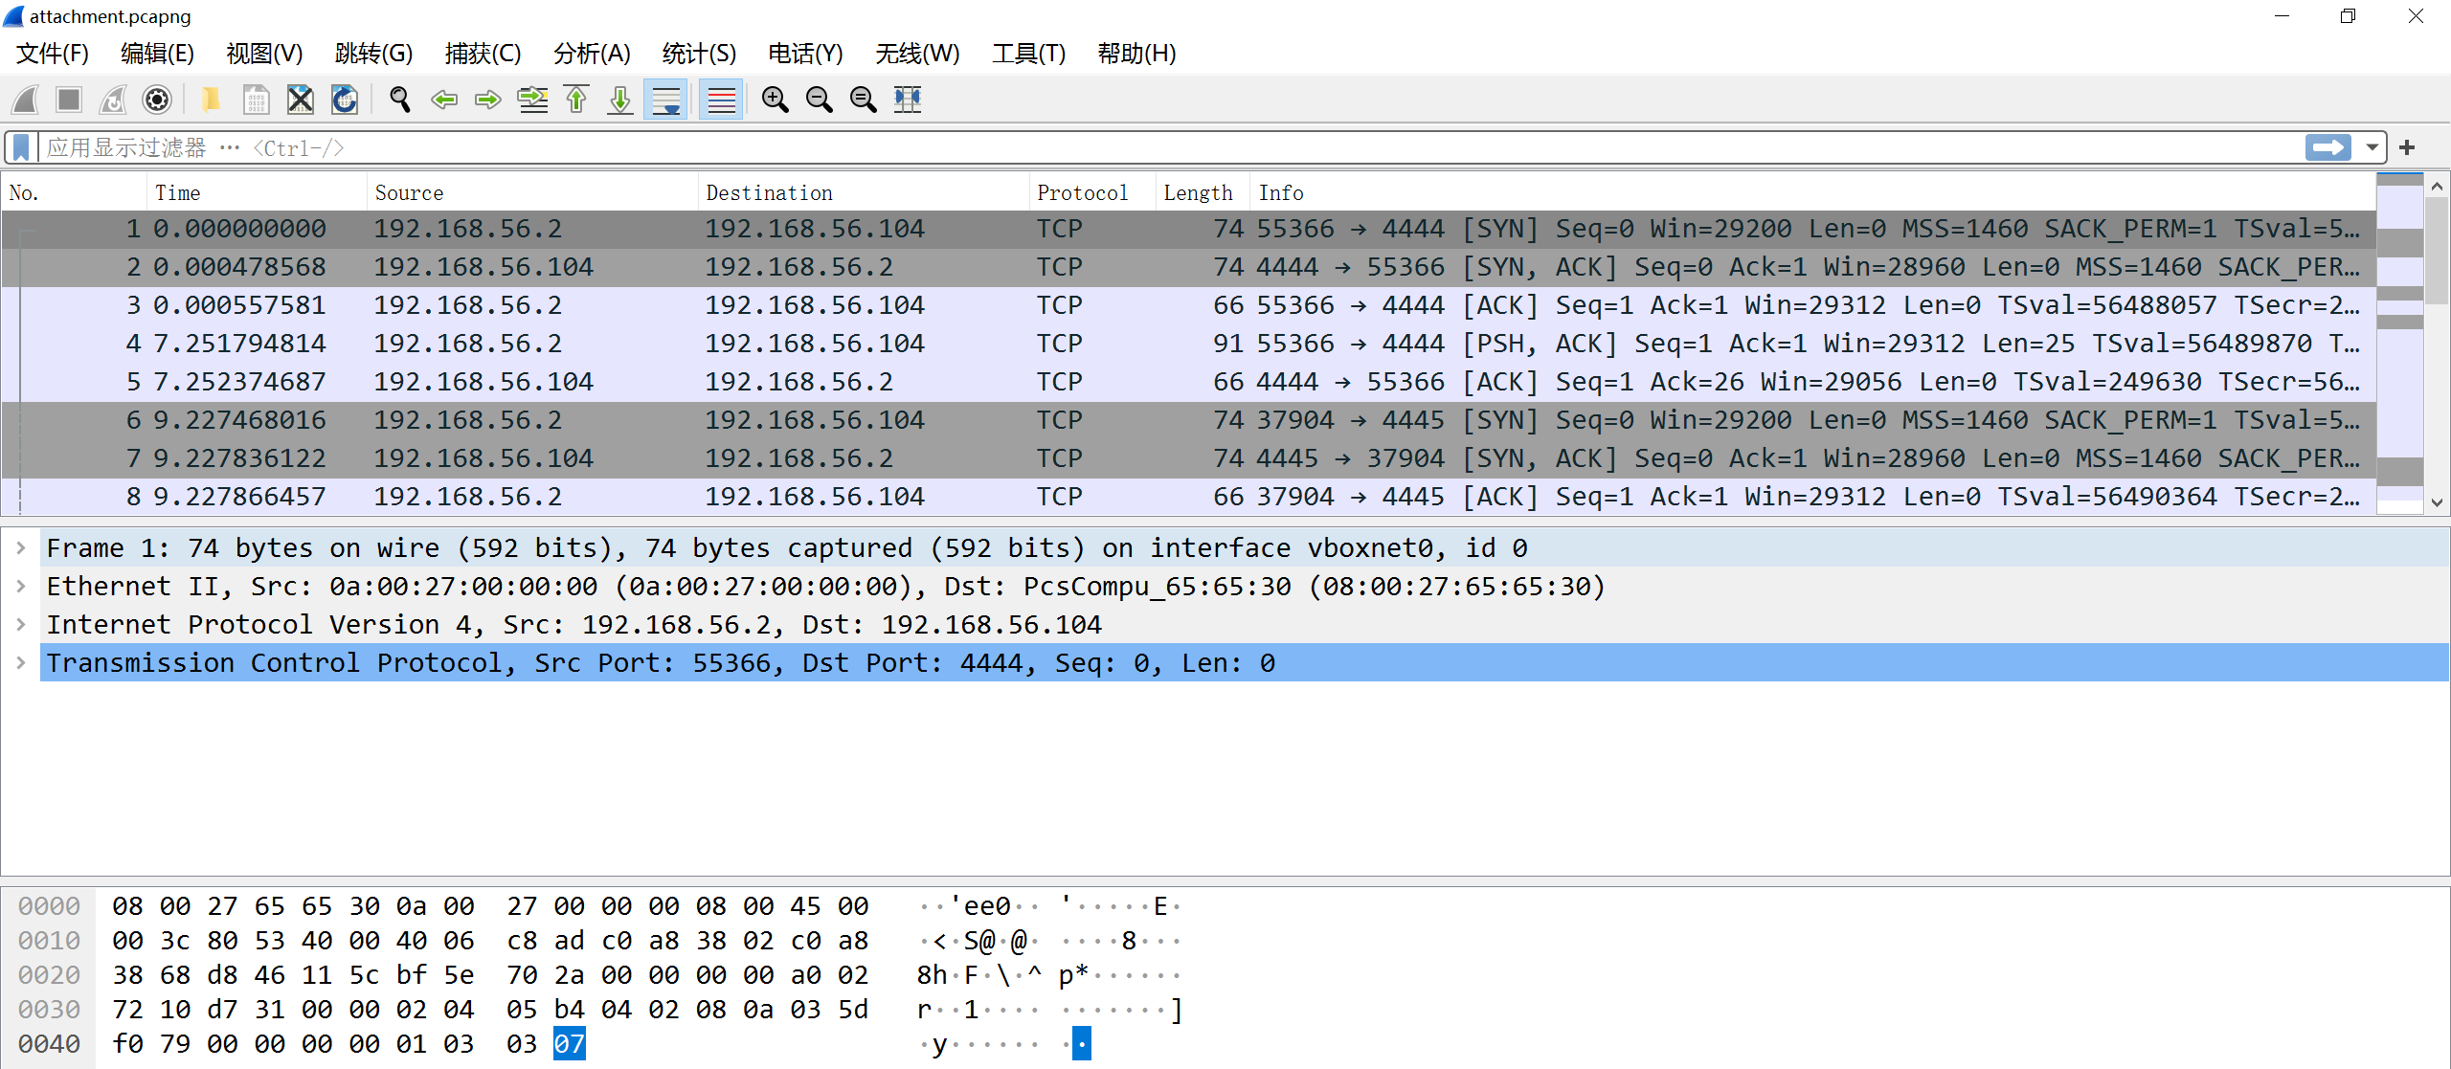2451x1069 pixels.
Task: Zoom in packet text
Action: point(775,100)
